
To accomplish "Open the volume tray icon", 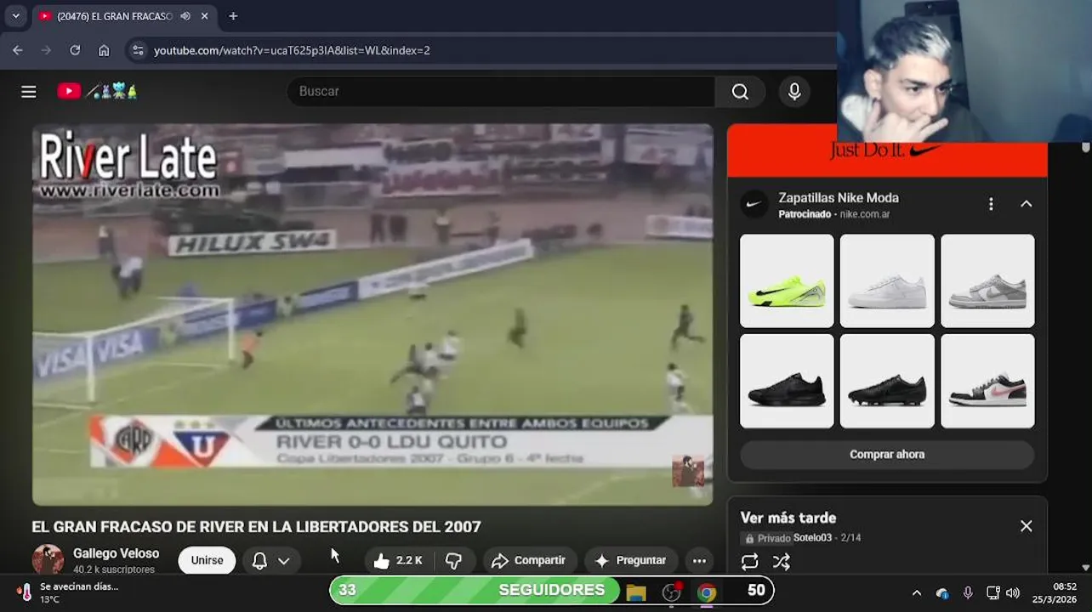I will [x=1012, y=593].
